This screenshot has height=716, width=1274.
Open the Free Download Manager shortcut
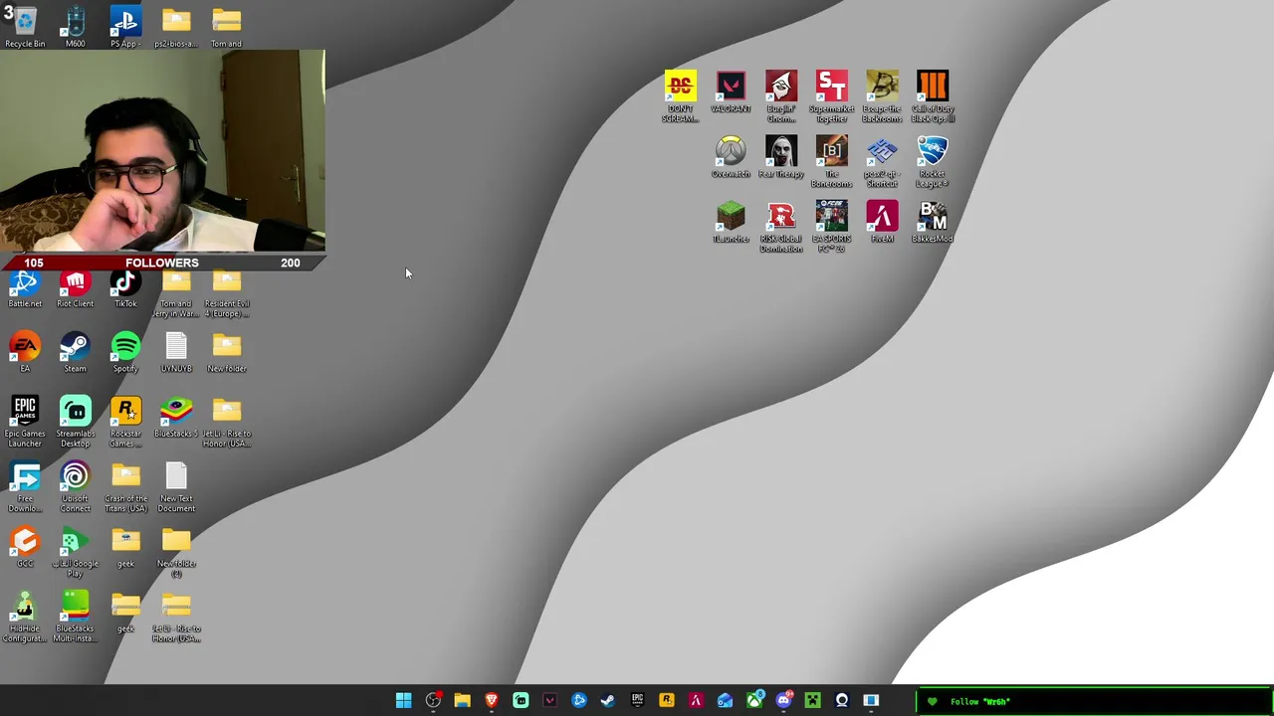coord(25,487)
